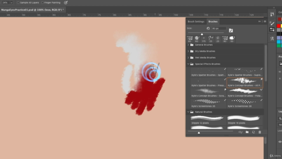Create a new brush group folder
282x159 pixels.
247,132
